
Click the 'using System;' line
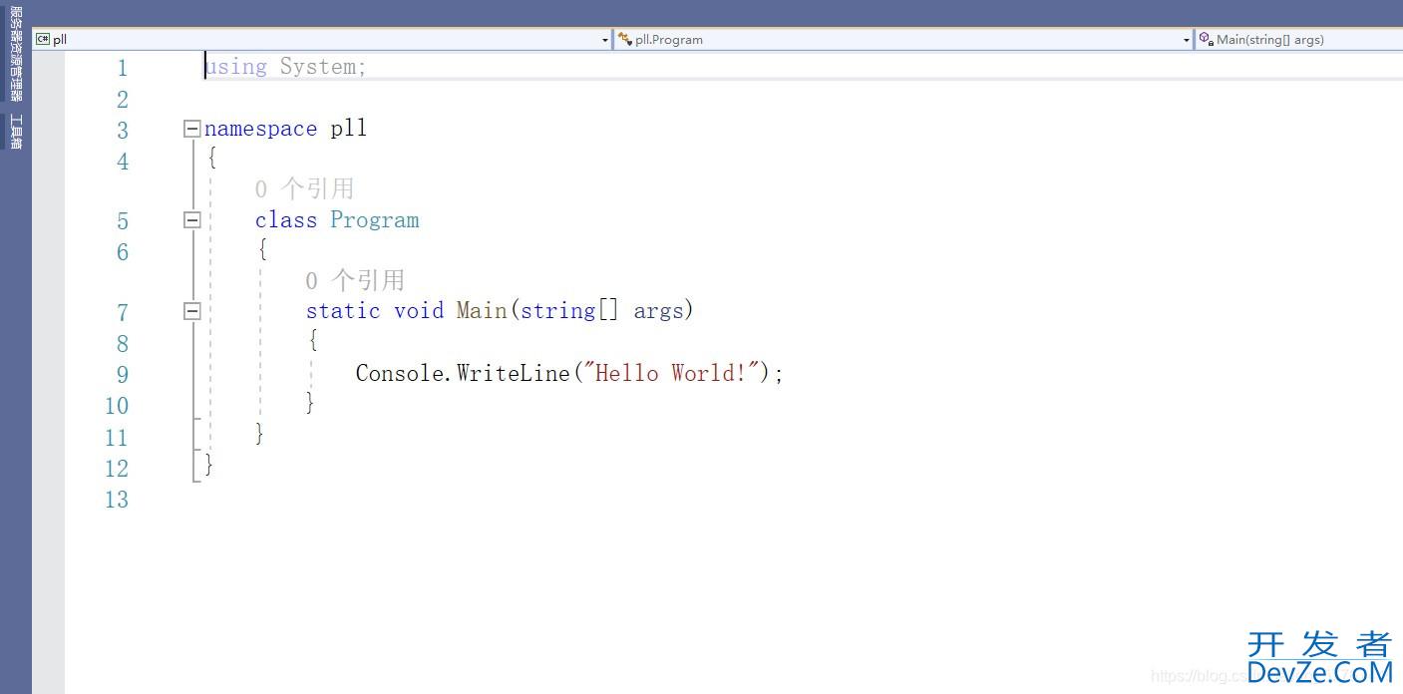tap(286, 67)
